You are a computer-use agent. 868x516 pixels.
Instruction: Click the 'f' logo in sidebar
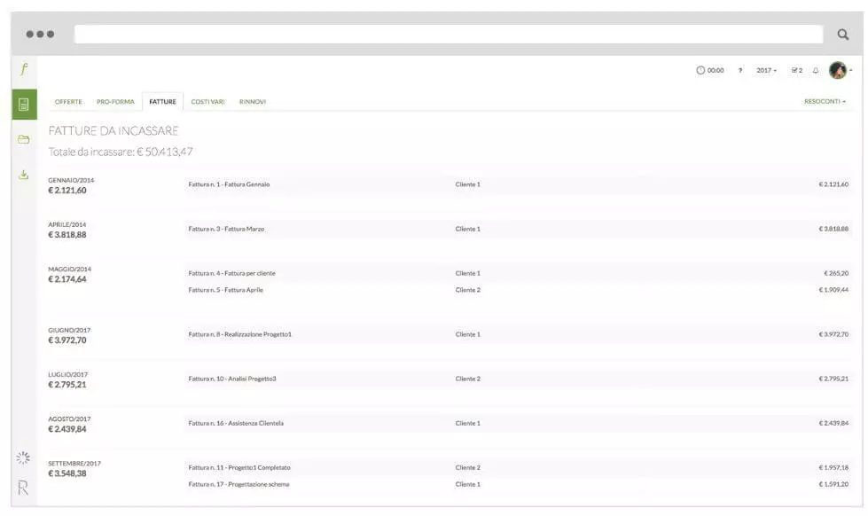tap(23, 70)
